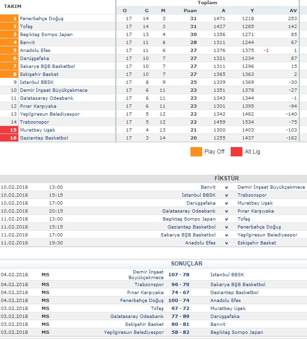The image size is (307, 339).
Task: Click the AV column header
Action: click(293, 11)
